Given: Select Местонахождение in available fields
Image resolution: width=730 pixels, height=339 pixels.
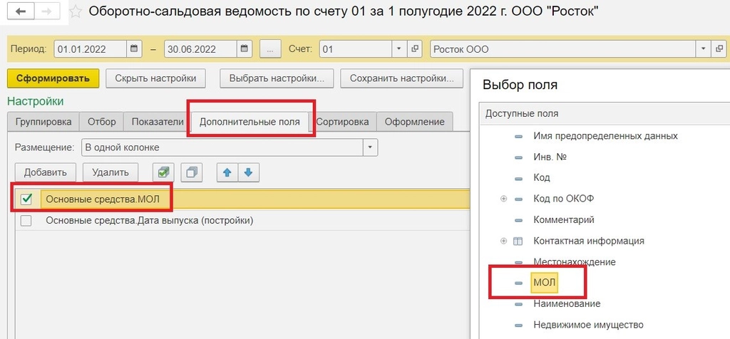Looking at the screenshot, I should [575, 262].
